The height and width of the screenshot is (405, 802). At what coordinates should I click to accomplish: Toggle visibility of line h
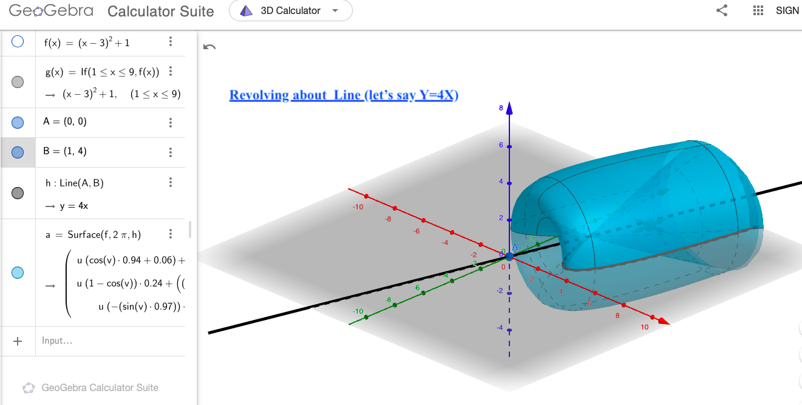pos(18,192)
